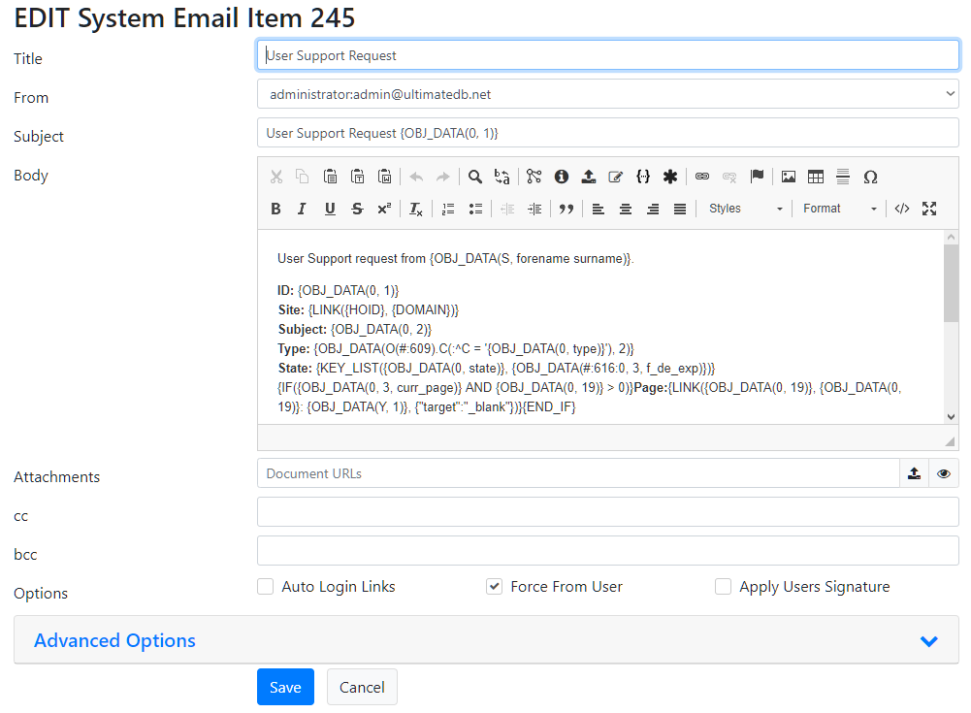This screenshot has height=713, width=971.
Task: Click the Block Quote icon
Action: (x=566, y=209)
